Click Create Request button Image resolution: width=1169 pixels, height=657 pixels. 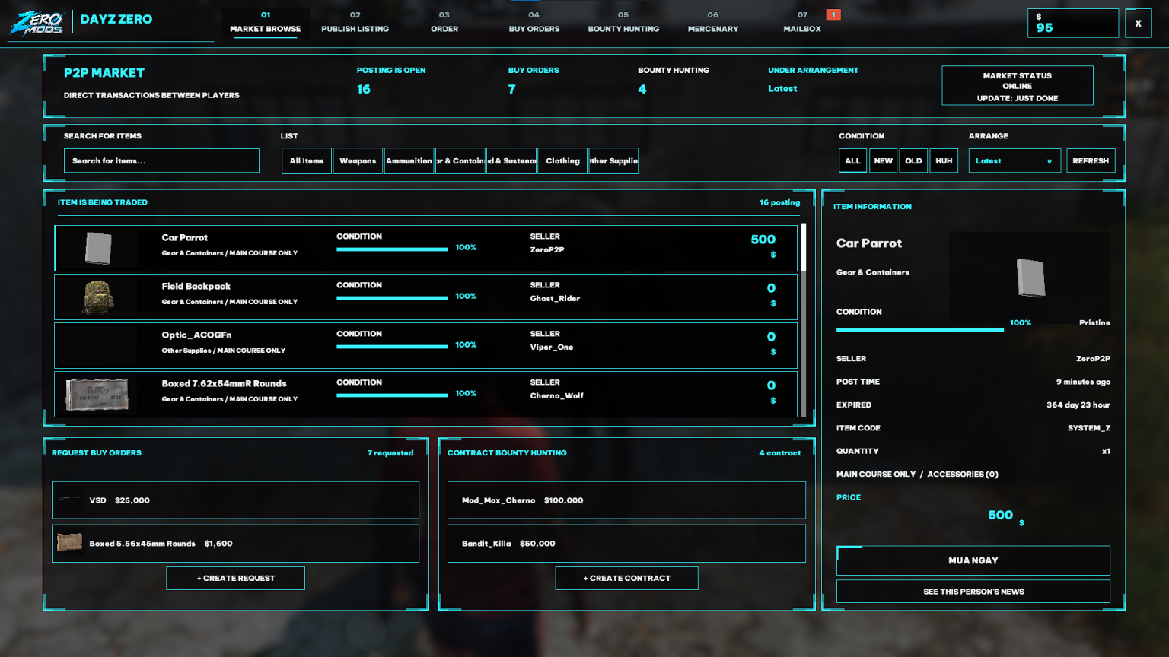pos(235,578)
